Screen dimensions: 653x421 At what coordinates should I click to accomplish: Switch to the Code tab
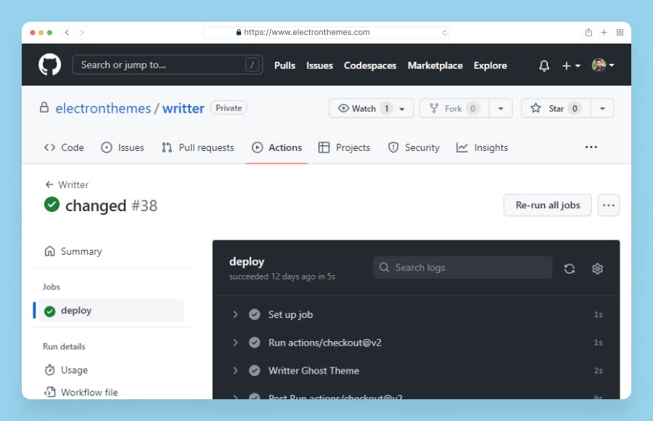64,147
